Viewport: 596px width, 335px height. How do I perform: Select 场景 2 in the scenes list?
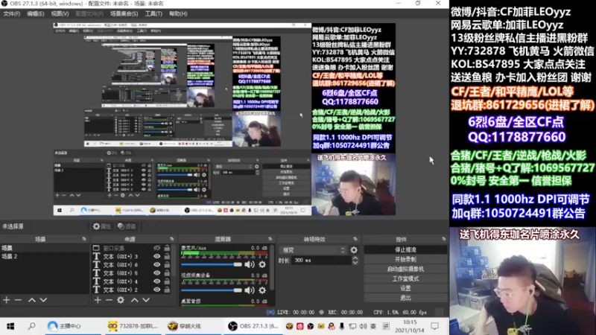pos(45,256)
